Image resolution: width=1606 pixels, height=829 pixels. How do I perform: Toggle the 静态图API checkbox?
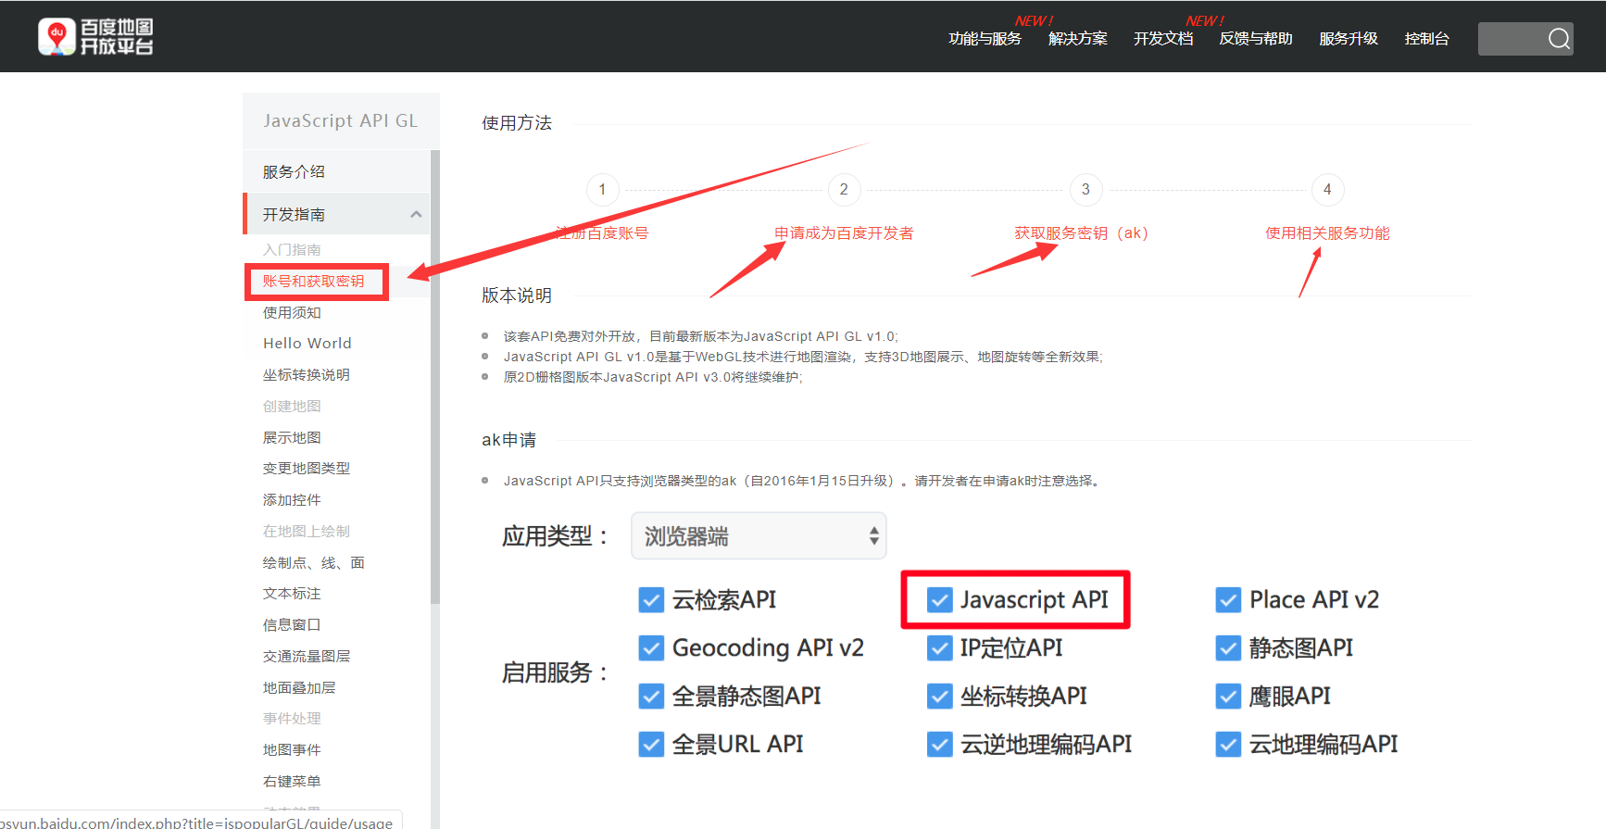pyautogui.click(x=1228, y=648)
